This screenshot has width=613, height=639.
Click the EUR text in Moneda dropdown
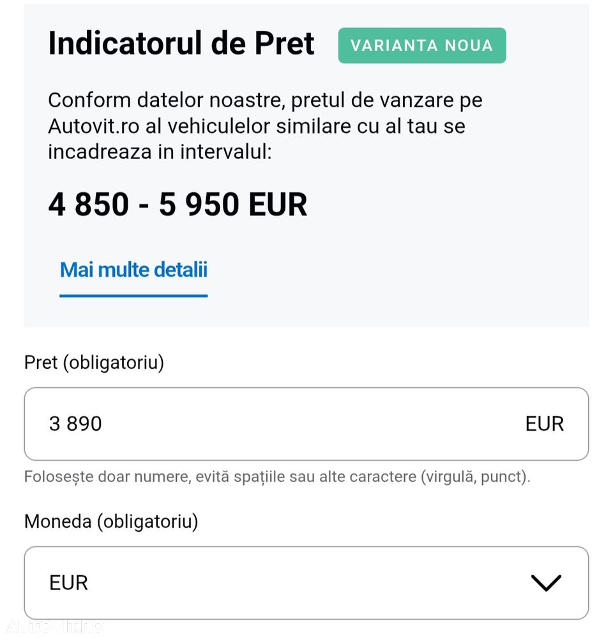point(68,583)
